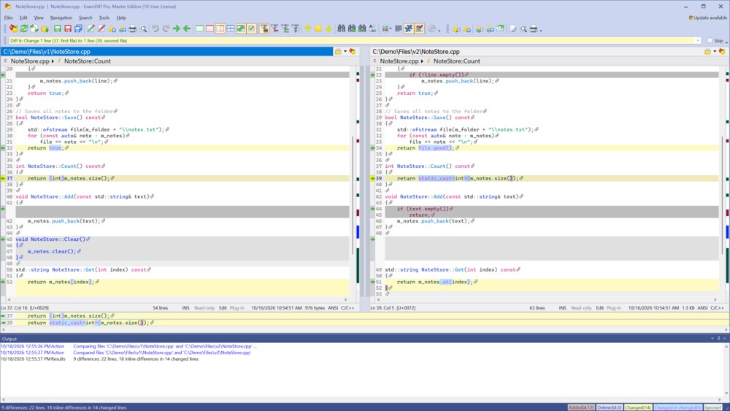This screenshot has width=730, height=411.
Task: Click the apple icon beside v2 file path
Action: coord(722,52)
